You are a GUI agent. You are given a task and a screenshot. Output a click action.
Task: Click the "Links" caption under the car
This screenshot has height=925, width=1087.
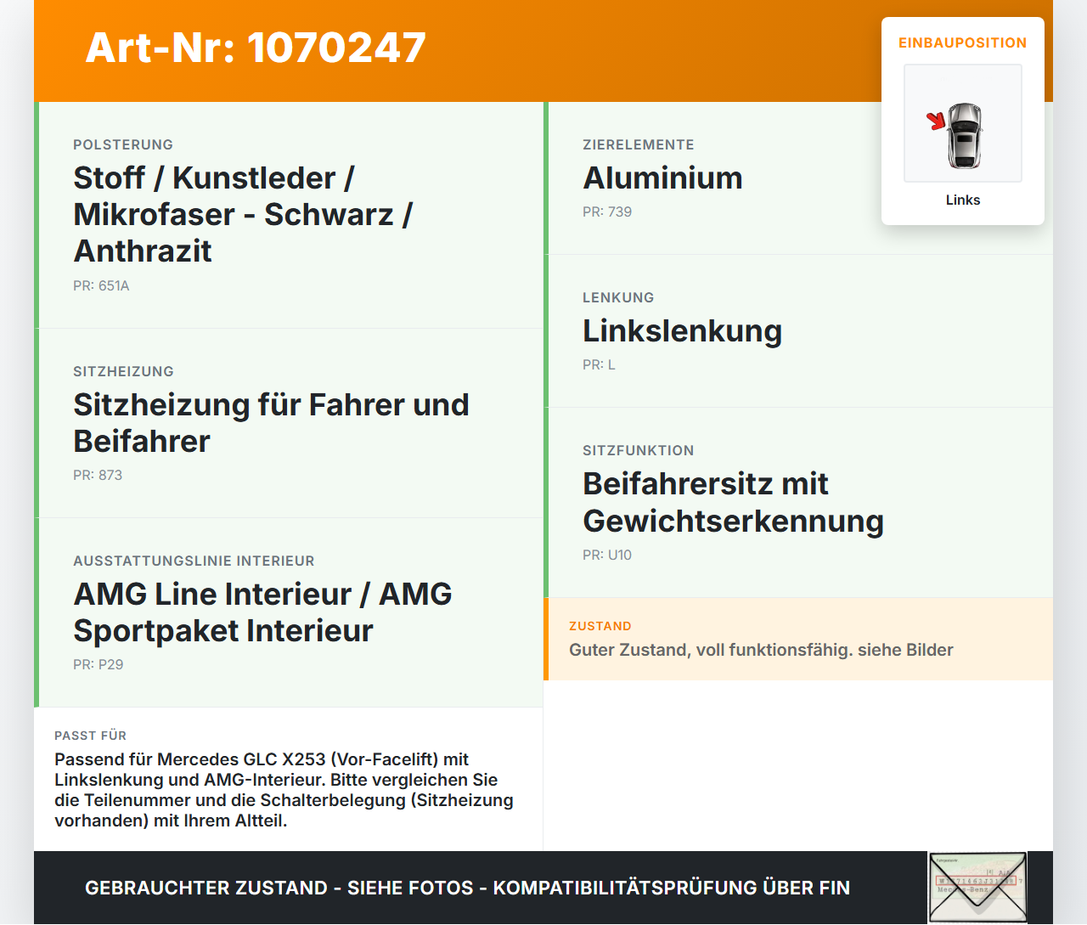click(963, 200)
